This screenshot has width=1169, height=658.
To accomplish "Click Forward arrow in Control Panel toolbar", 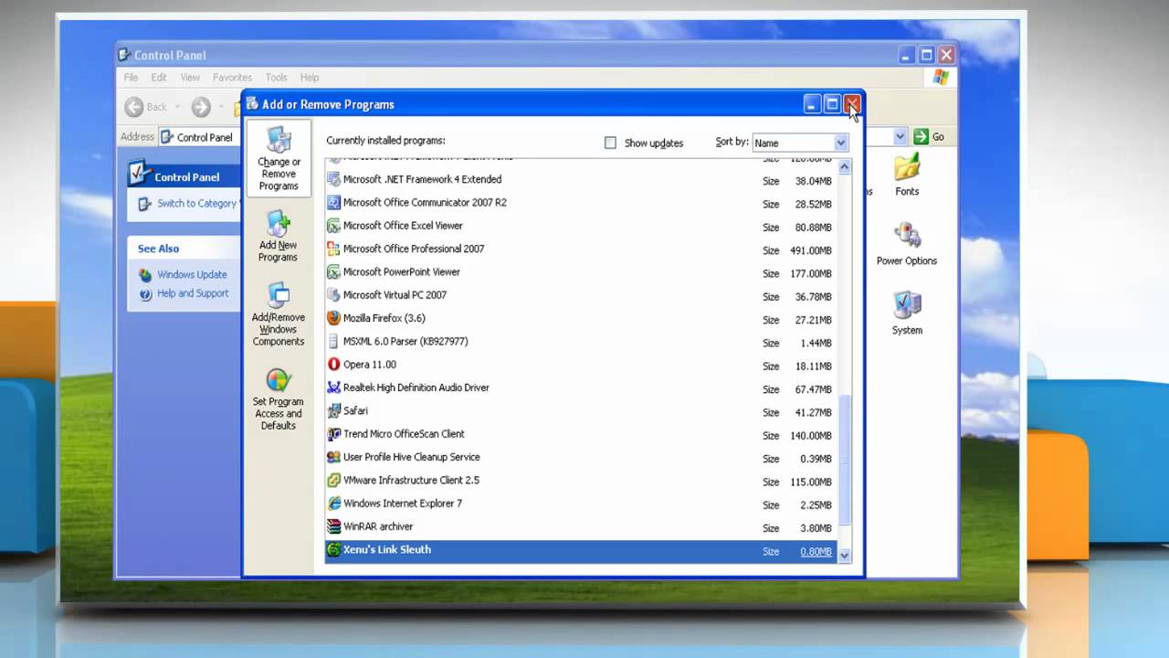I will 201,107.
